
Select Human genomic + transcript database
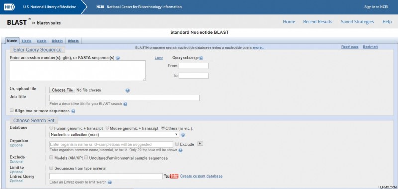tap(51, 128)
